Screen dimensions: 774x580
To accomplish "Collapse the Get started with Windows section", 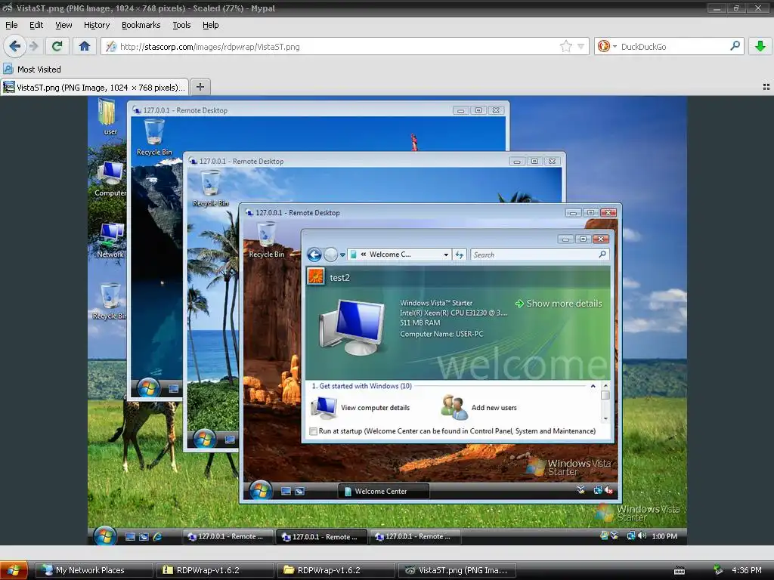I will click(x=593, y=386).
